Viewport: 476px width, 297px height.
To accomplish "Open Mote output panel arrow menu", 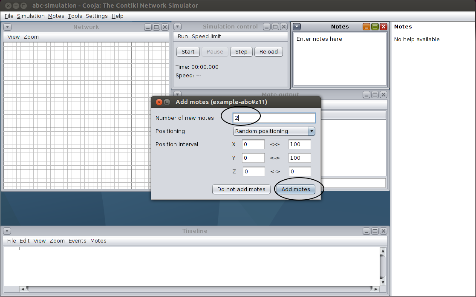I will (x=177, y=94).
